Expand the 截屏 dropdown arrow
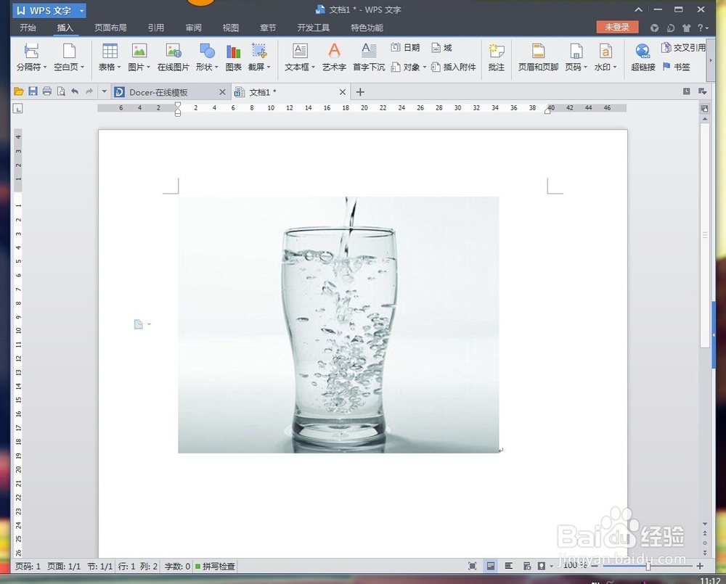Image resolution: width=726 pixels, height=584 pixels. [269, 67]
